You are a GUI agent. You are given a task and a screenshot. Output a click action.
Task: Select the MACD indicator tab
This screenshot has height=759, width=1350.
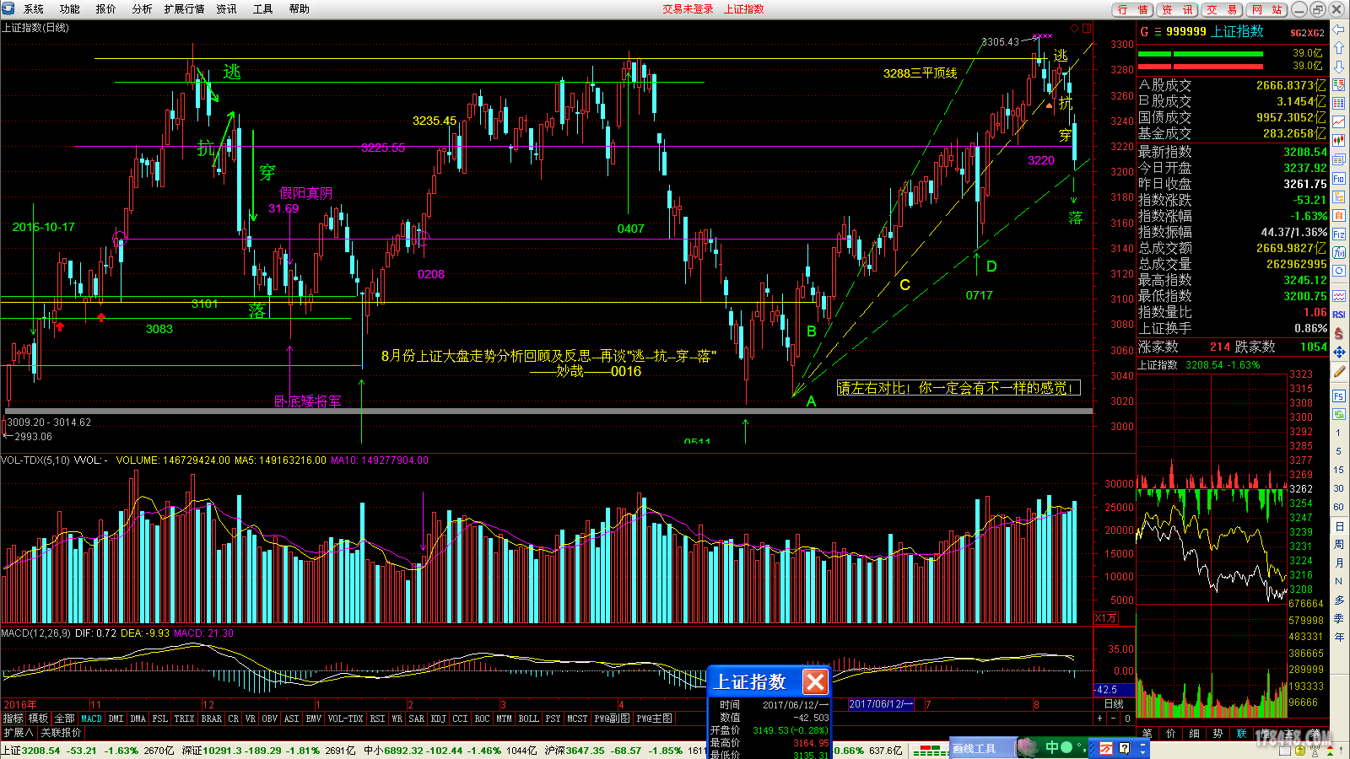pos(91,719)
